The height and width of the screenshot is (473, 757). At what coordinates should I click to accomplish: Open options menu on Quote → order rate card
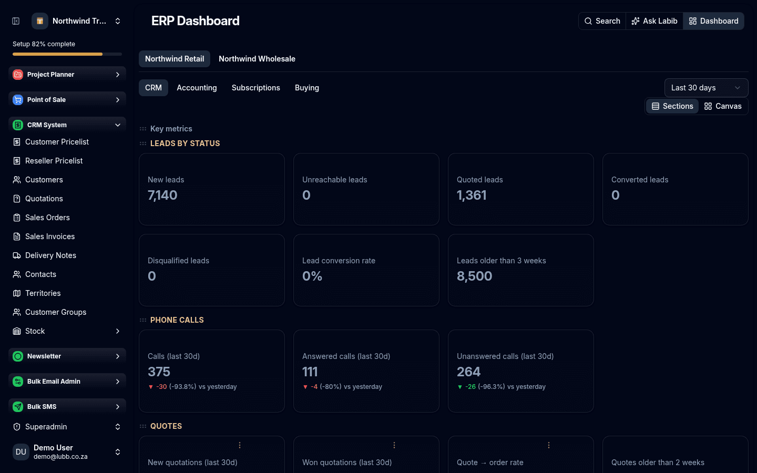pos(549,445)
